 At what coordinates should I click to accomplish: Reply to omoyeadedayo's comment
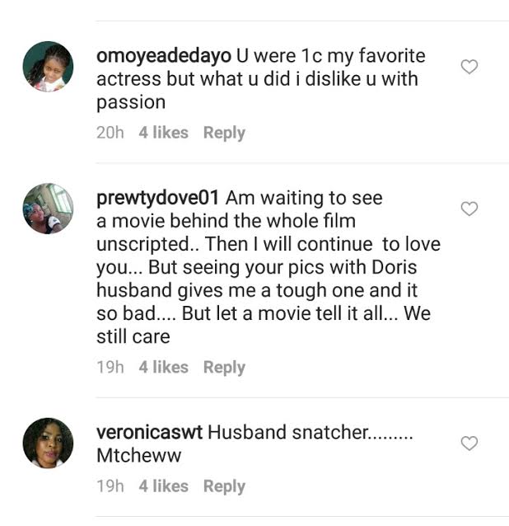point(224,133)
